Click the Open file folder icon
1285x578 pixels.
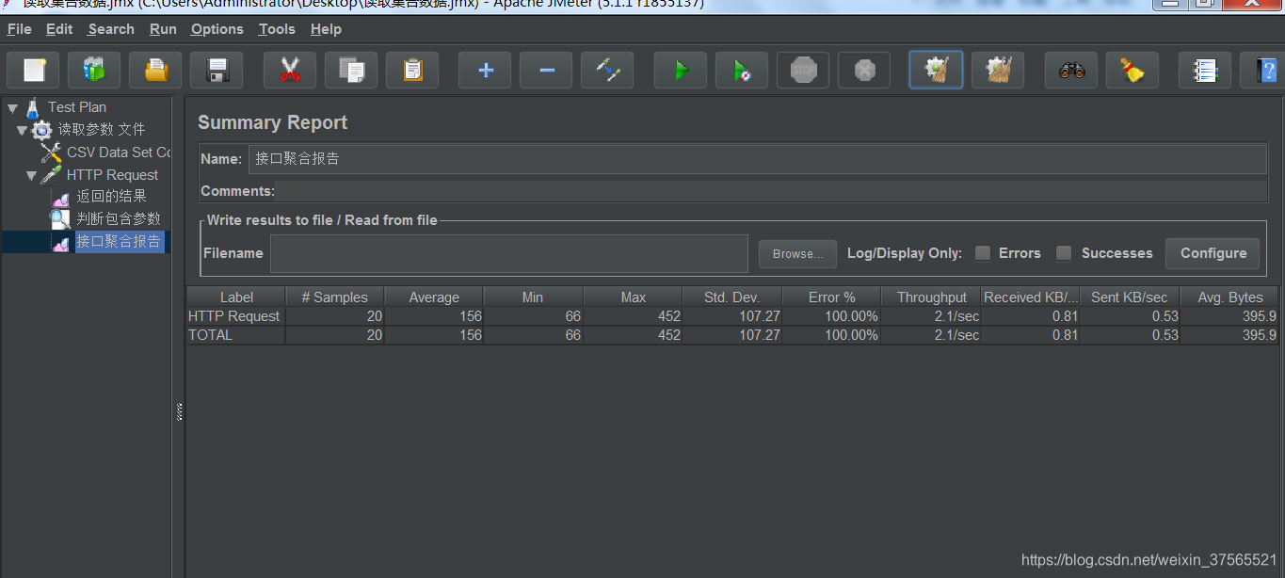(x=155, y=70)
